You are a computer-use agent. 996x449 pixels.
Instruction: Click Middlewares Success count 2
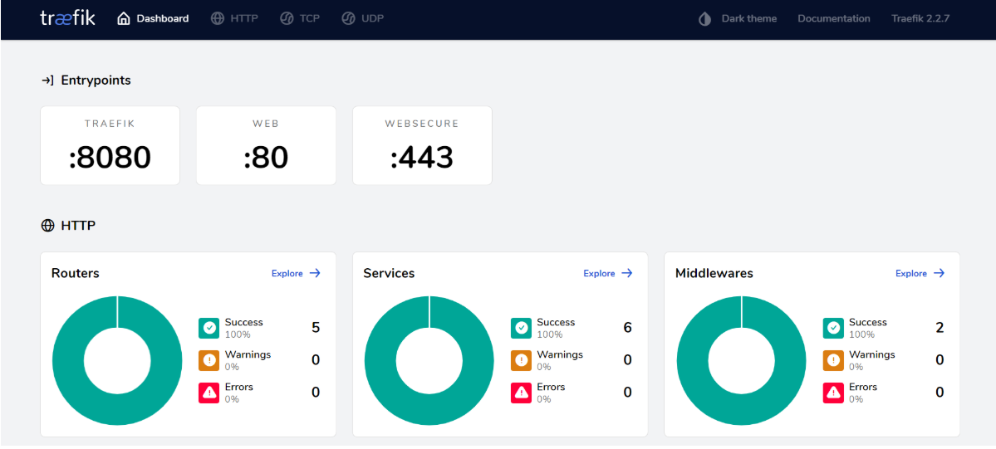[940, 328]
